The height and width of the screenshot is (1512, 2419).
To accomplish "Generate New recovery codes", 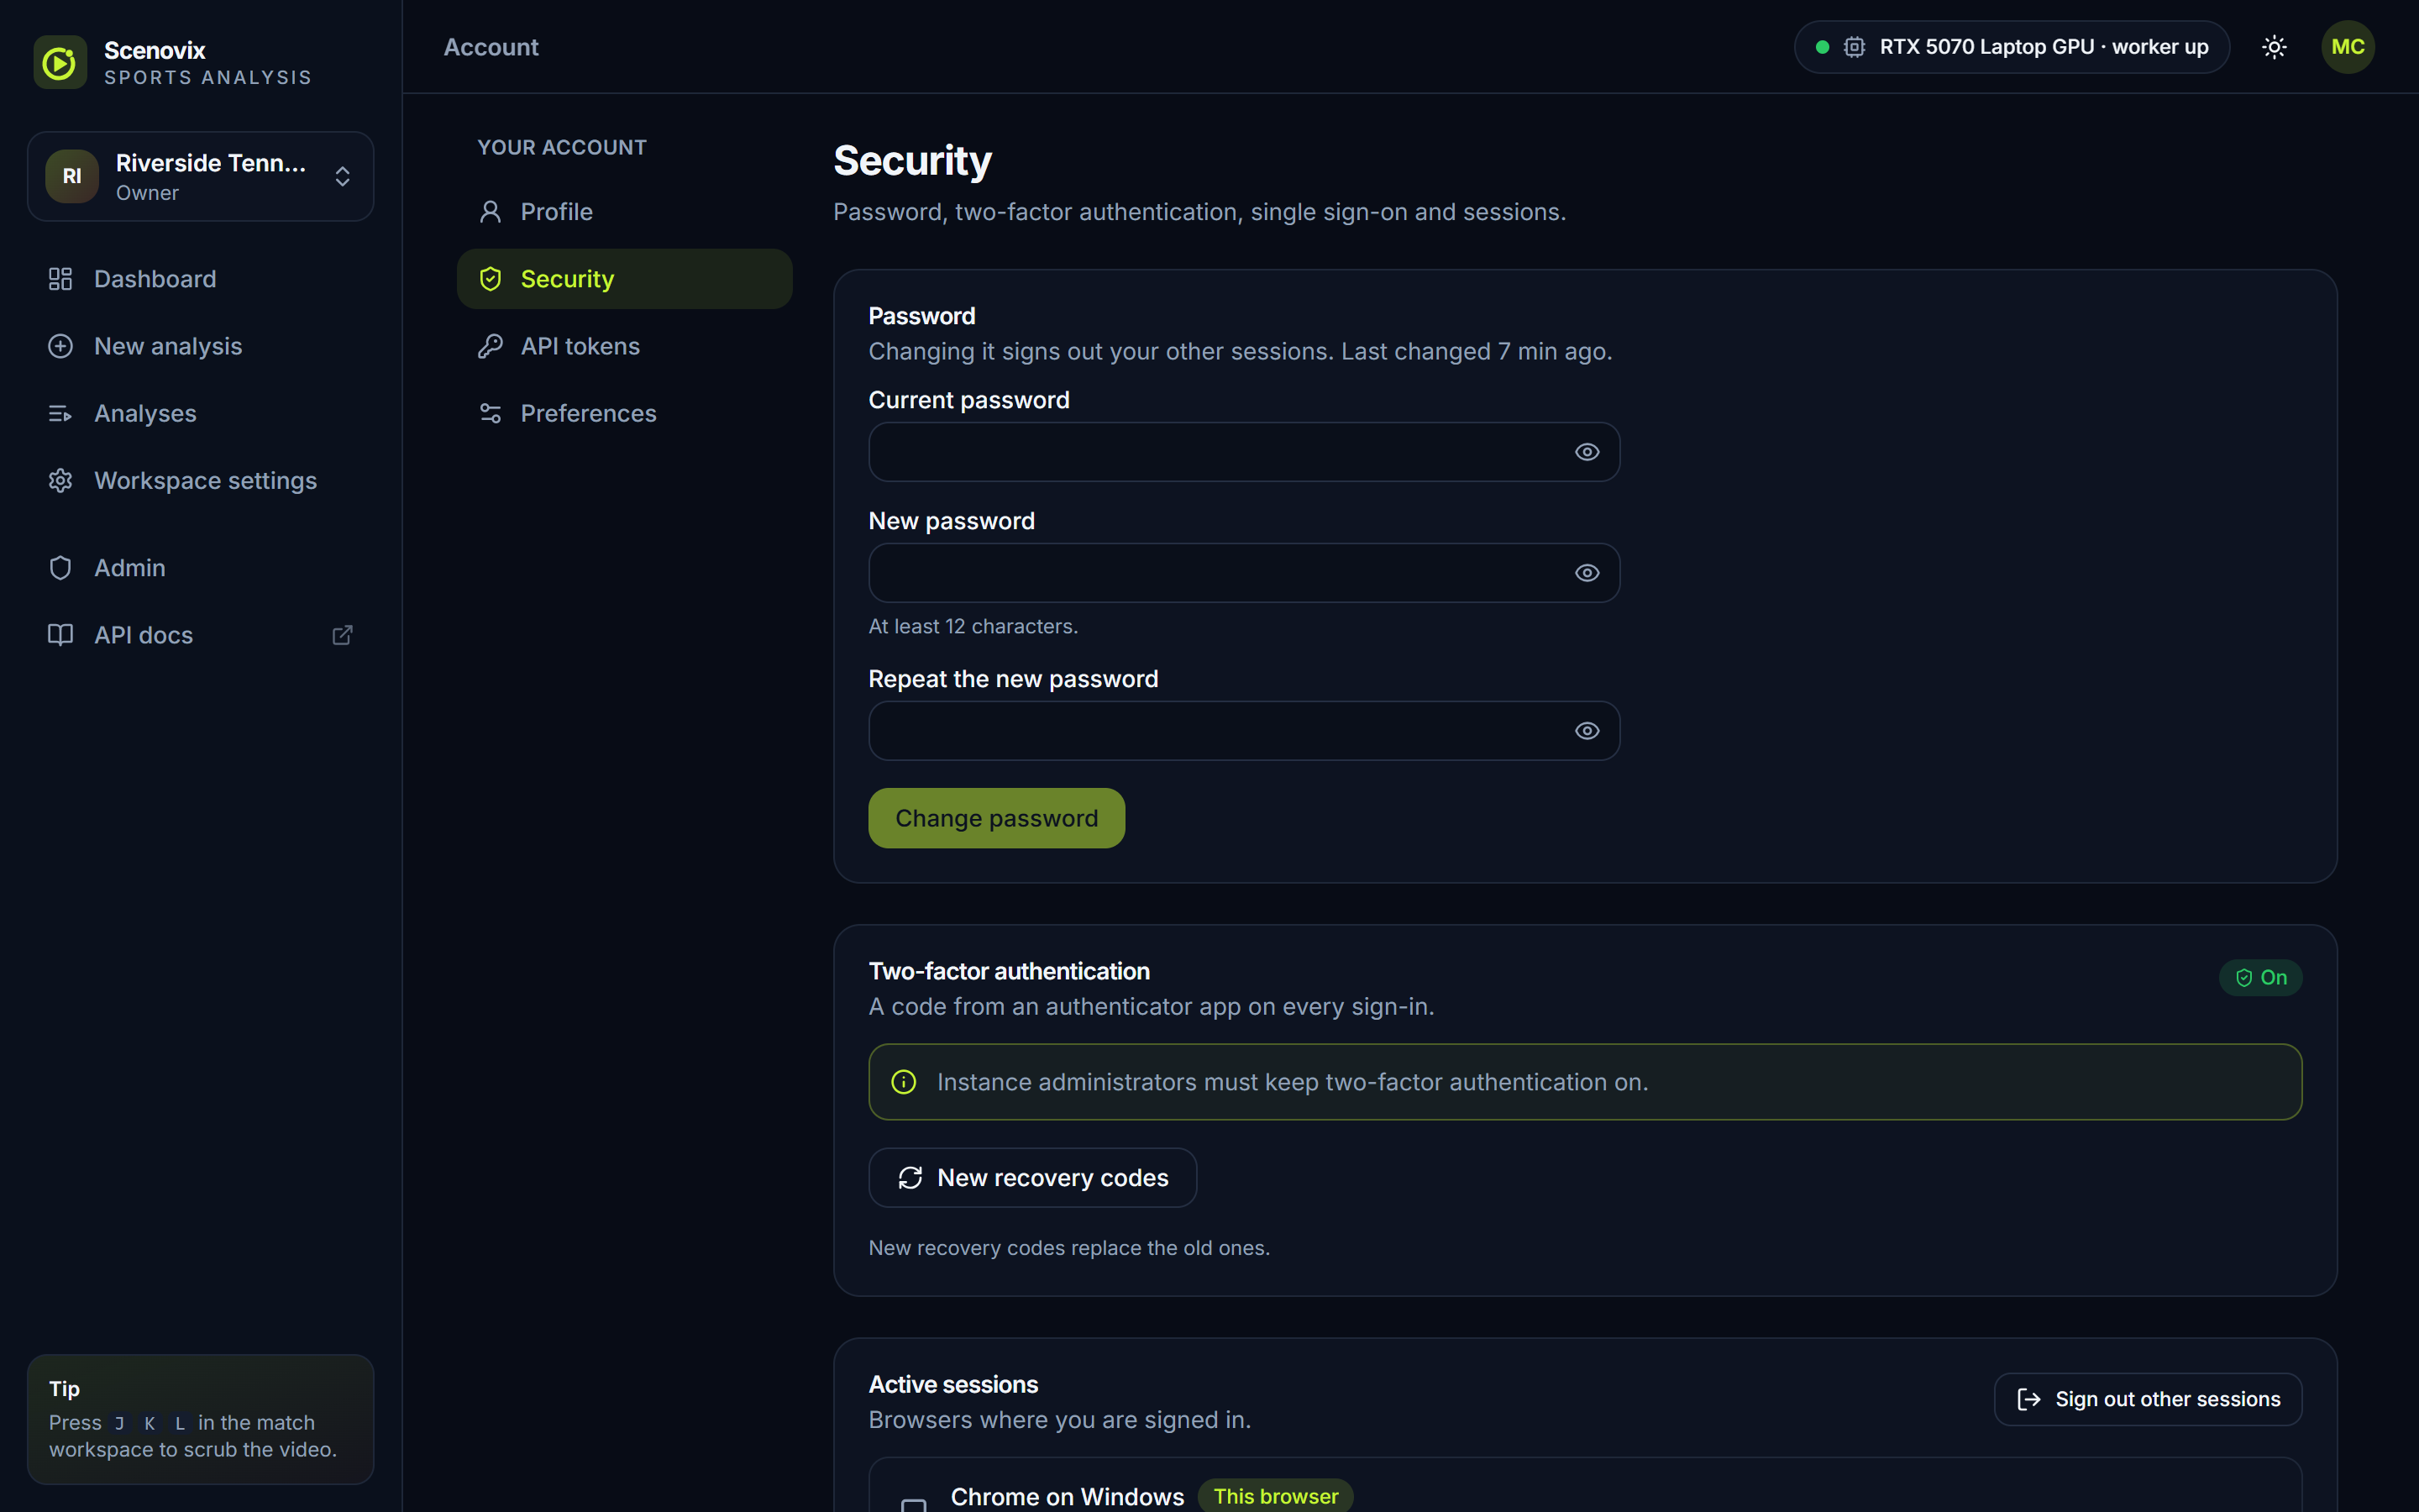I will coord(1032,1178).
